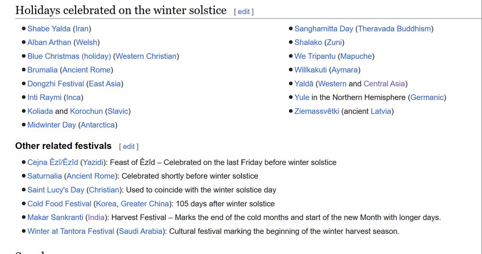The width and height of the screenshot is (482, 254).
Task: Click the Inti Raymi link
Action: click(x=44, y=97)
